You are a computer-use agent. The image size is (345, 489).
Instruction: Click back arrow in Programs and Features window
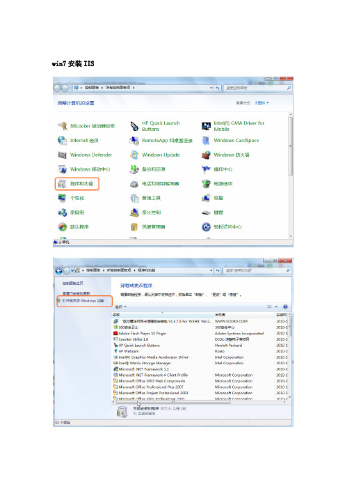point(58,271)
